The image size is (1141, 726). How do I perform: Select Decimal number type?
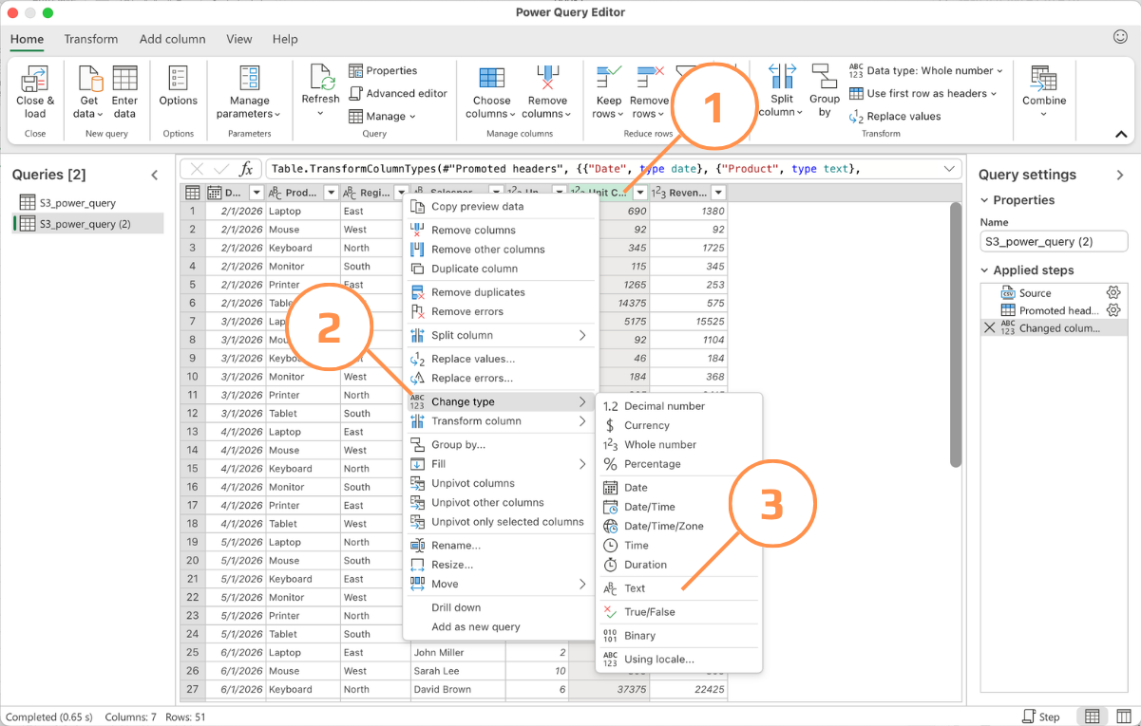[x=679, y=406]
